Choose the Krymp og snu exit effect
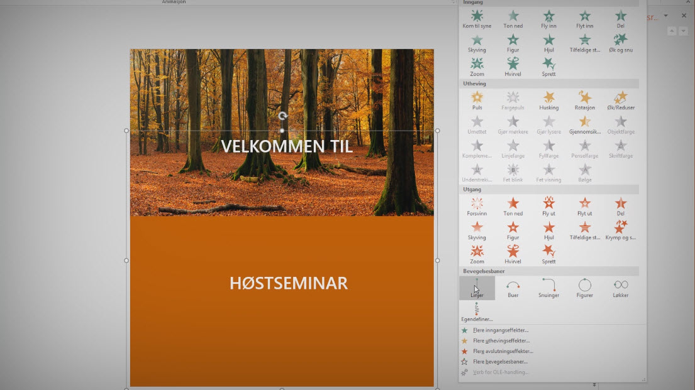Screen dimensions: 695x390 (621, 230)
